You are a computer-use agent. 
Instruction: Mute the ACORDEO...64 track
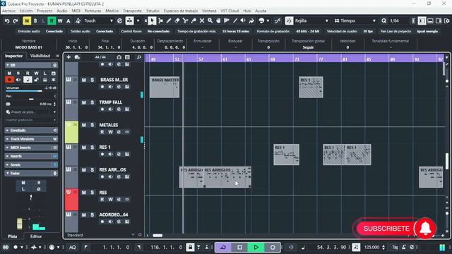pyautogui.click(x=83, y=214)
